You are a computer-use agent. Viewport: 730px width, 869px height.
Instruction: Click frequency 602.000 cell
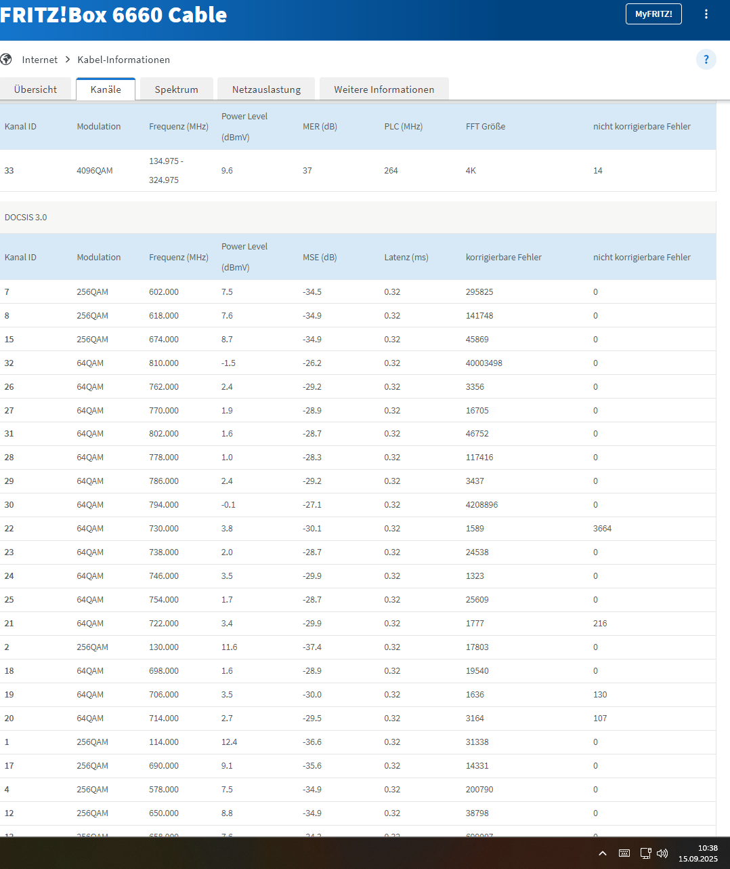[164, 292]
